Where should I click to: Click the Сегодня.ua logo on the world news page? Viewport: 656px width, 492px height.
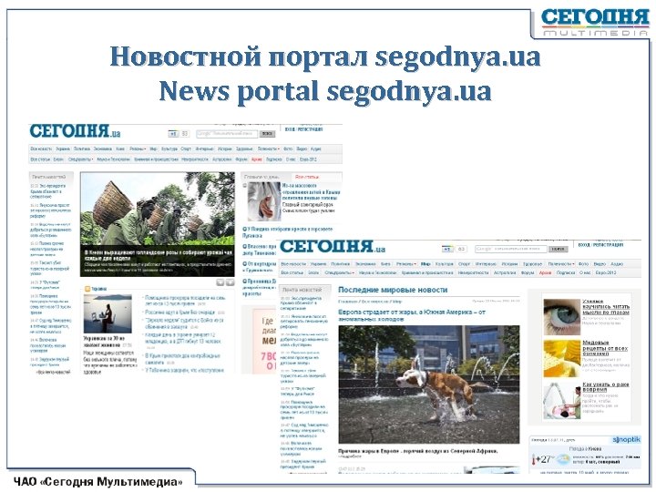(333, 247)
